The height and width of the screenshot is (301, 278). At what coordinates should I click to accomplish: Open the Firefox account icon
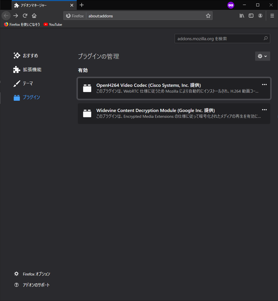coord(260,16)
